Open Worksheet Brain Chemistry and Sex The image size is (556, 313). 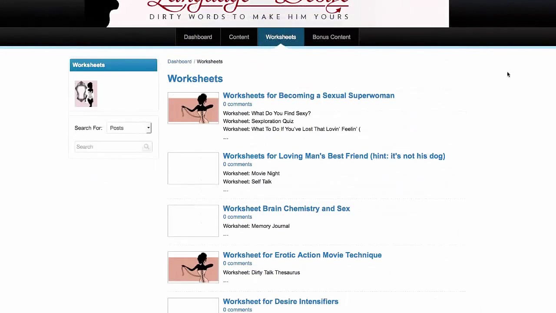coord(286,209)
